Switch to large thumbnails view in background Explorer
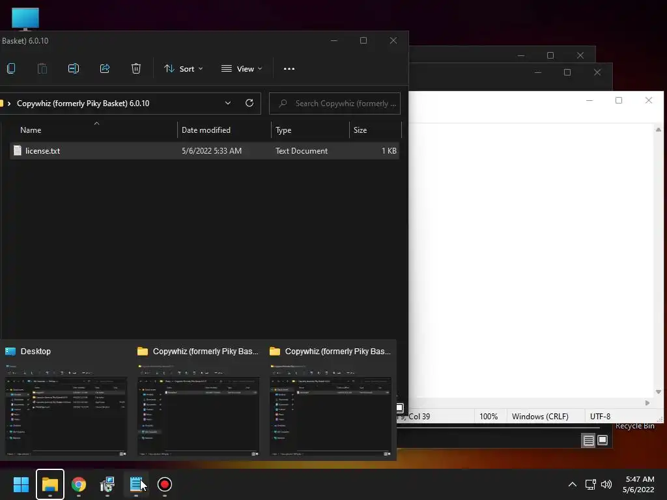This screenshot has height=500, width=667. [x=603, y=441]
